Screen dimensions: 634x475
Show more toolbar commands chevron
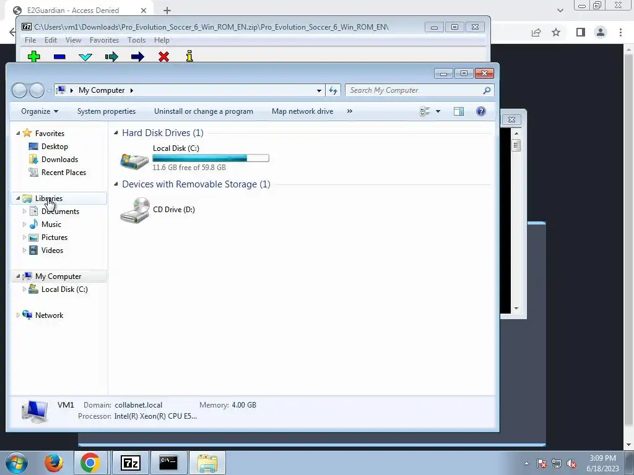350,111
